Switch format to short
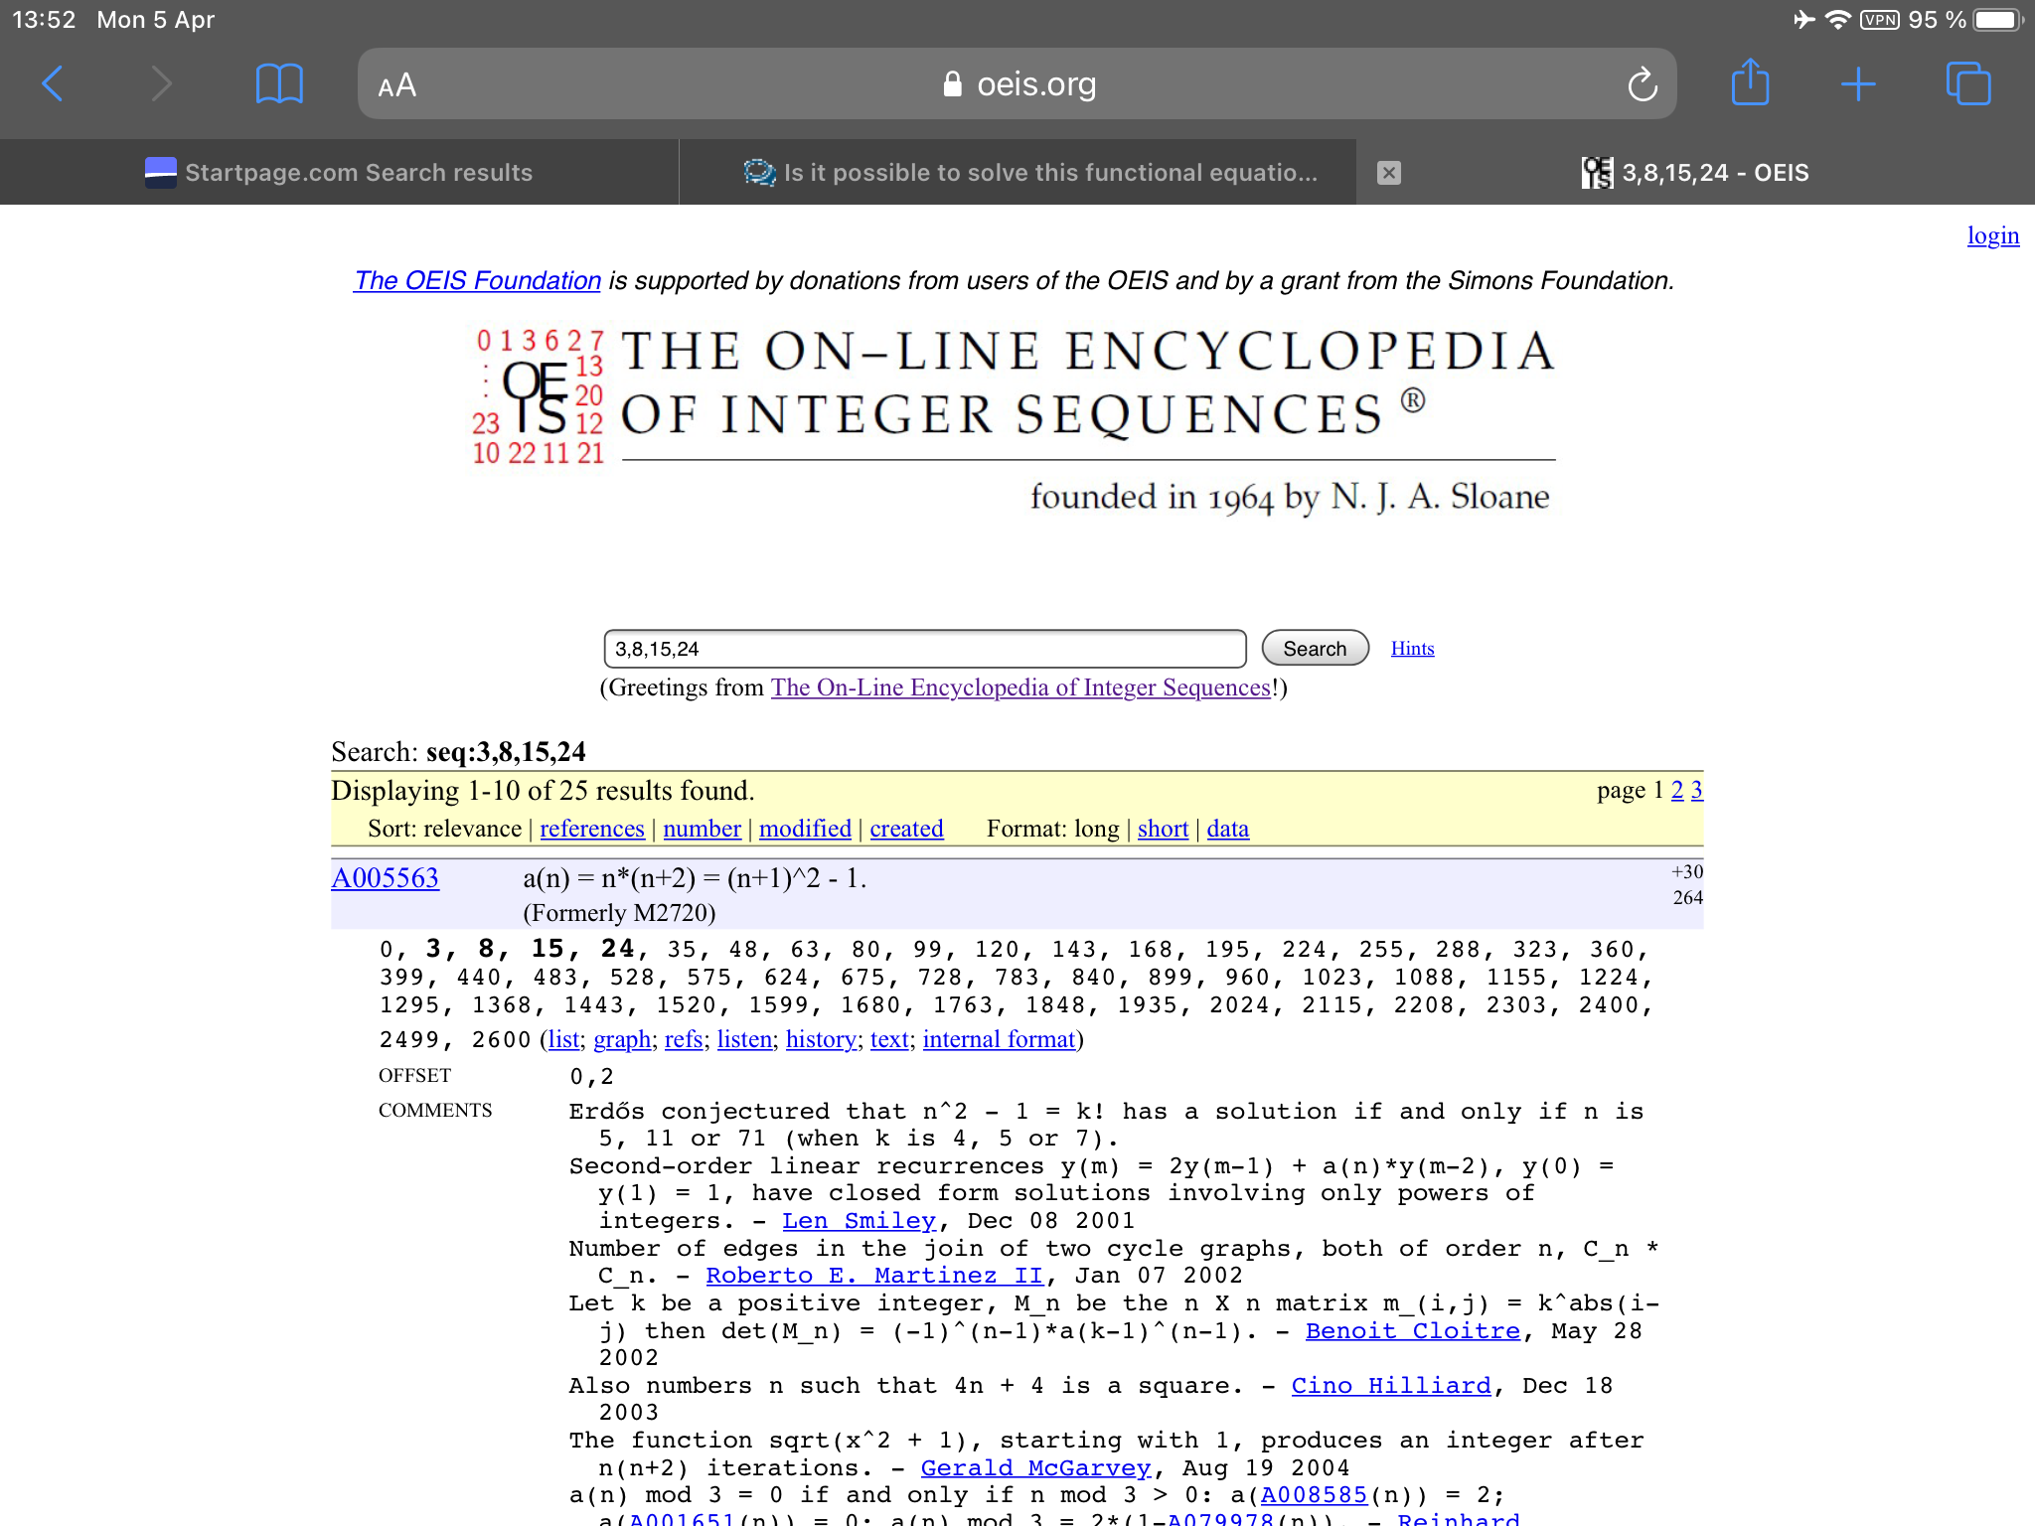 click(1163, 829)
